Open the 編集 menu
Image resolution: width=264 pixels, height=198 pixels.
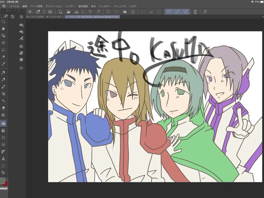pyautogui.click(x=25, y=6)
